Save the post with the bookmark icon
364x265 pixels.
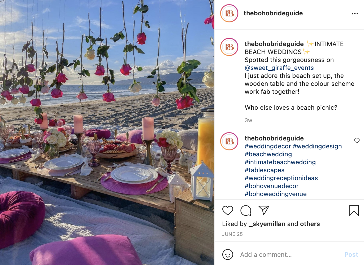pyautogui.click(x=354, y=210)
